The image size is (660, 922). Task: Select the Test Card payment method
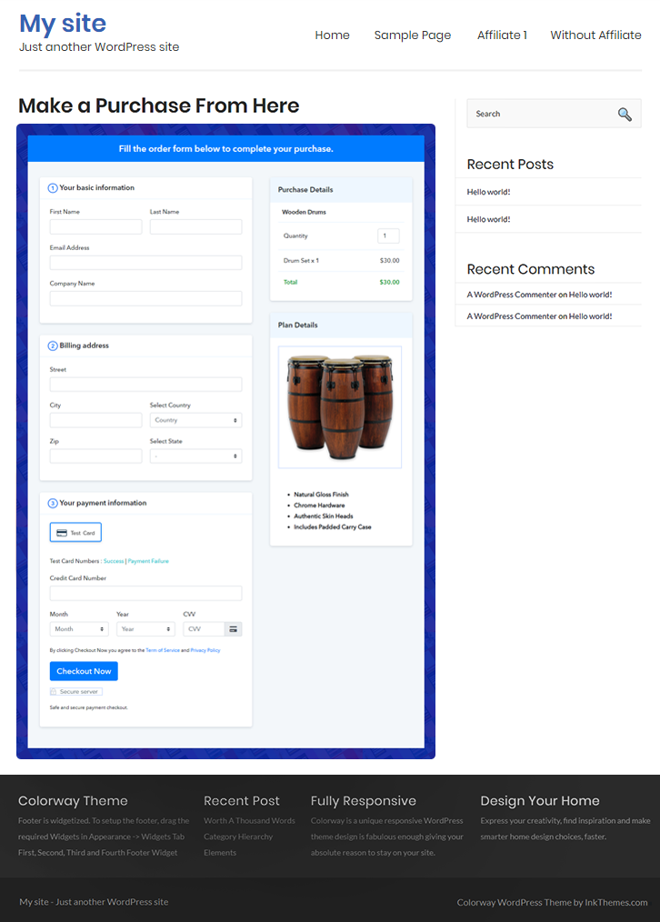point(75,533)
